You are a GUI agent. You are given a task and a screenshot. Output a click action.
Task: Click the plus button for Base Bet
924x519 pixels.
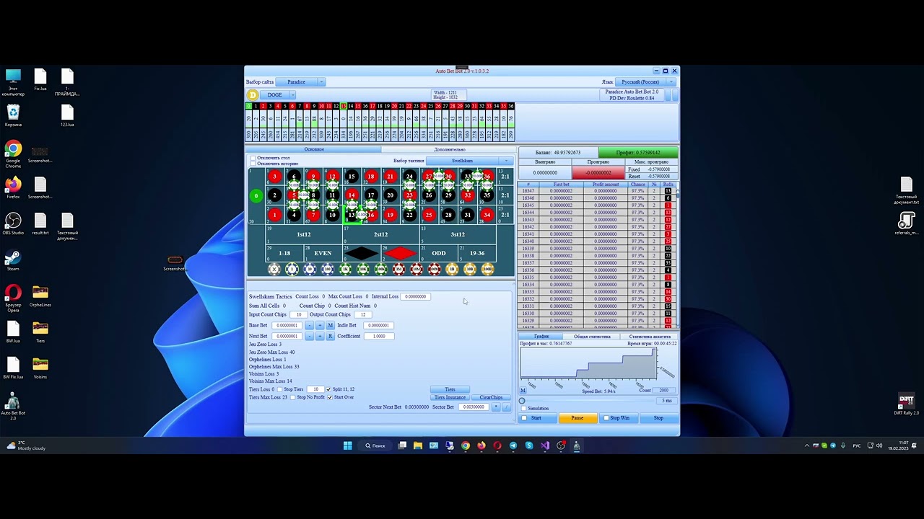pyautogui.click(x=320, y=326)
